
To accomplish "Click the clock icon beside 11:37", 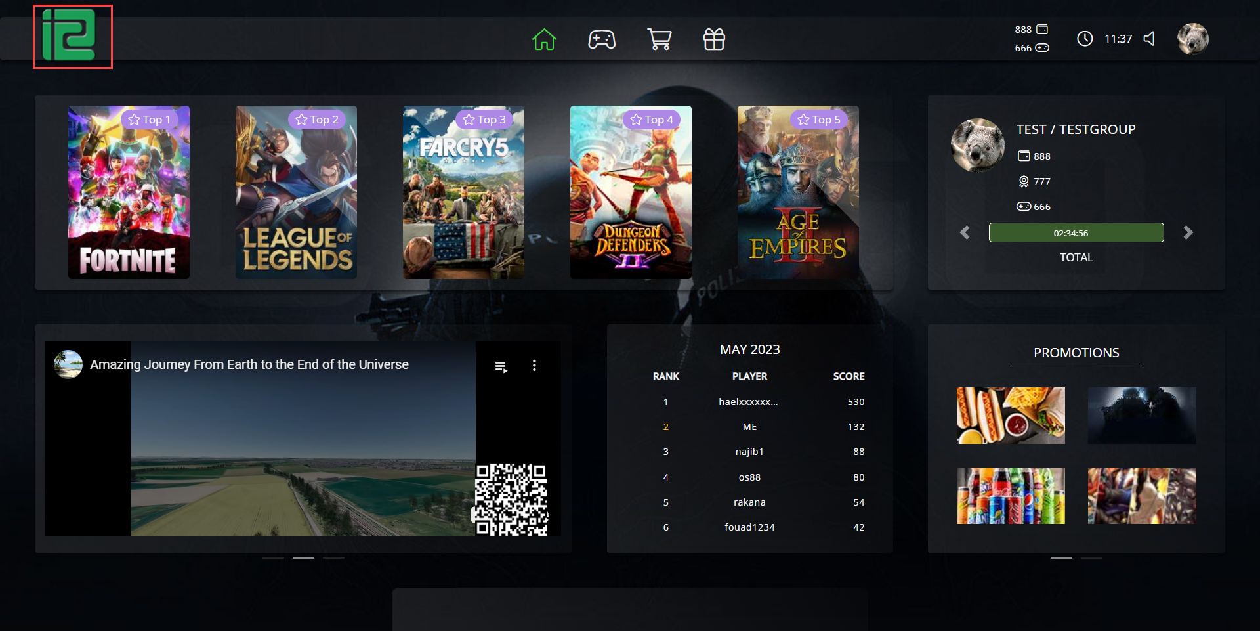I will point(1085,39).
